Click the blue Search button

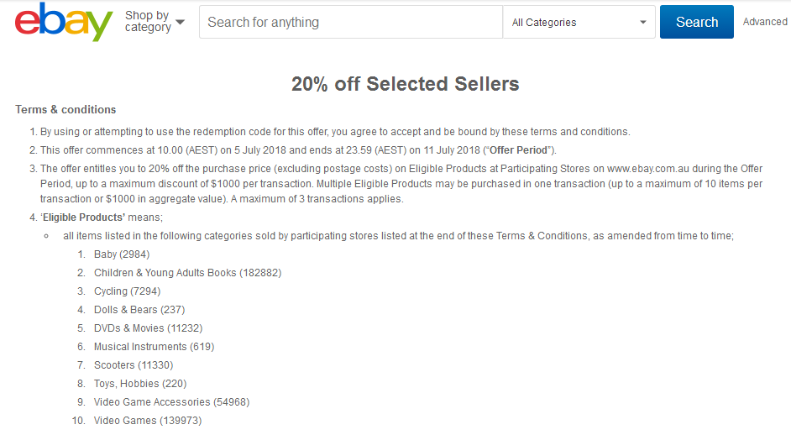(x=697, y=22)
